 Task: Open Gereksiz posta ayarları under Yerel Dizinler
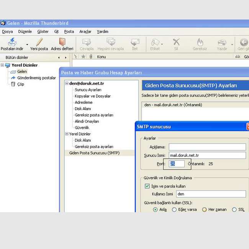[94, 147]
